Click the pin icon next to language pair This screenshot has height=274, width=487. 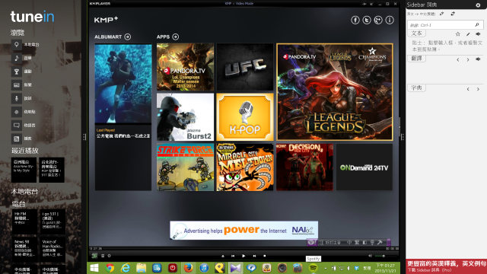441,14
